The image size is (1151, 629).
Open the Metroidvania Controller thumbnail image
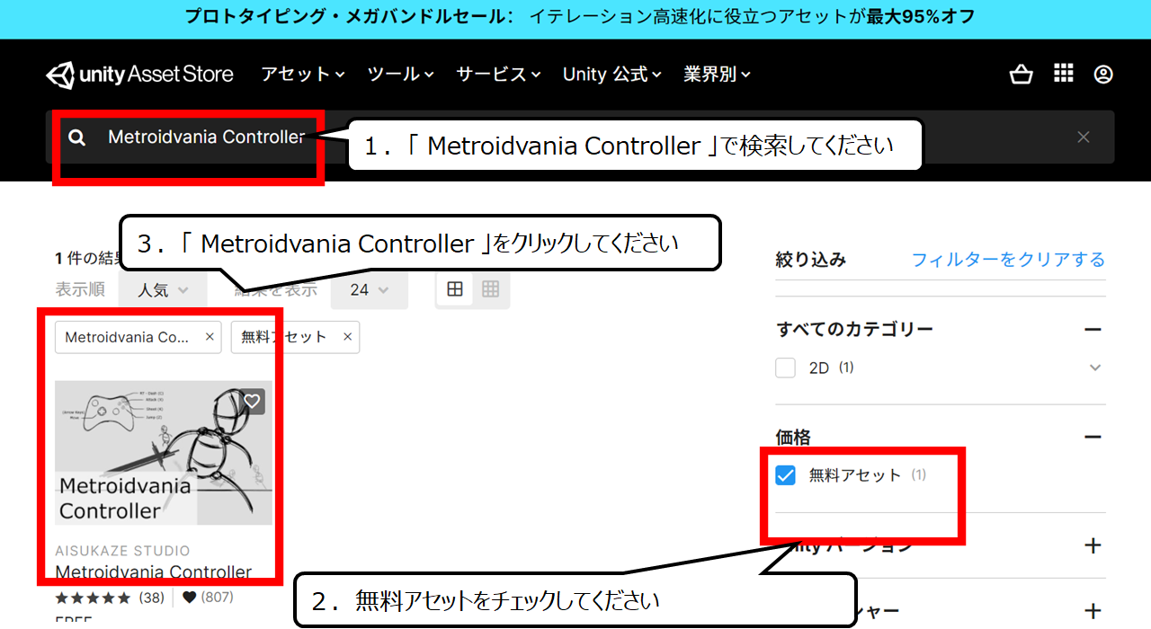(164, 452)
